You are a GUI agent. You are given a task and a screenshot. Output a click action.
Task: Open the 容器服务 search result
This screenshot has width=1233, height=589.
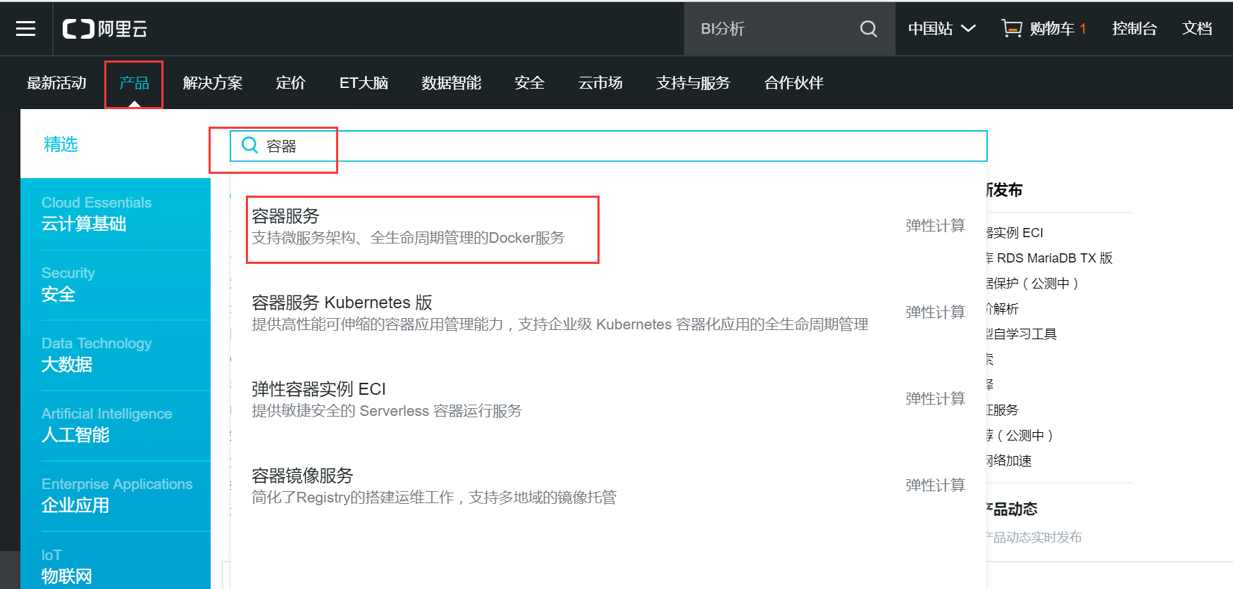click(x=285, y=215)
